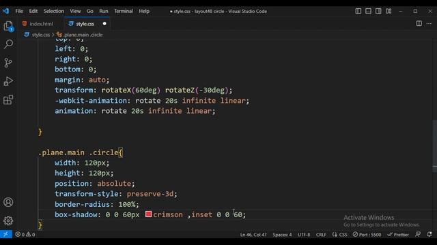Screen dimensions: 437x245
Task: Split the editor to the right
Action: [x=419, y=24]
